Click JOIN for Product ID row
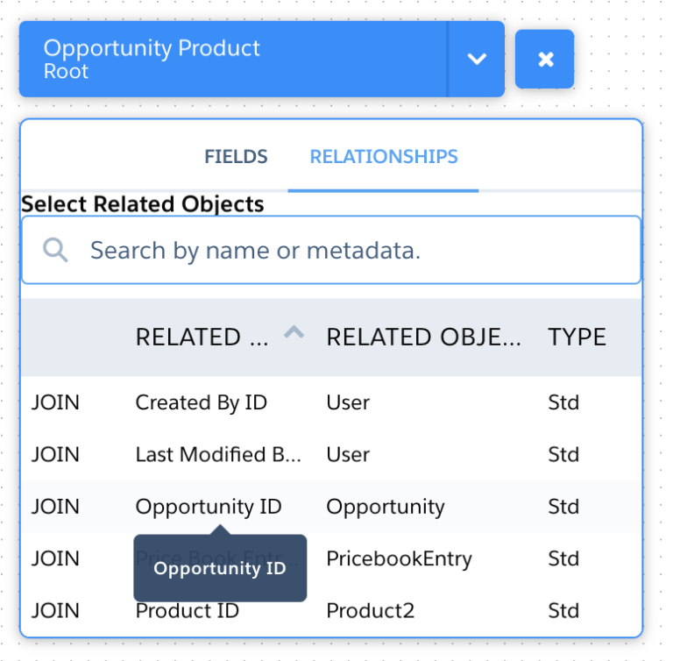 (x=55, y=610)
